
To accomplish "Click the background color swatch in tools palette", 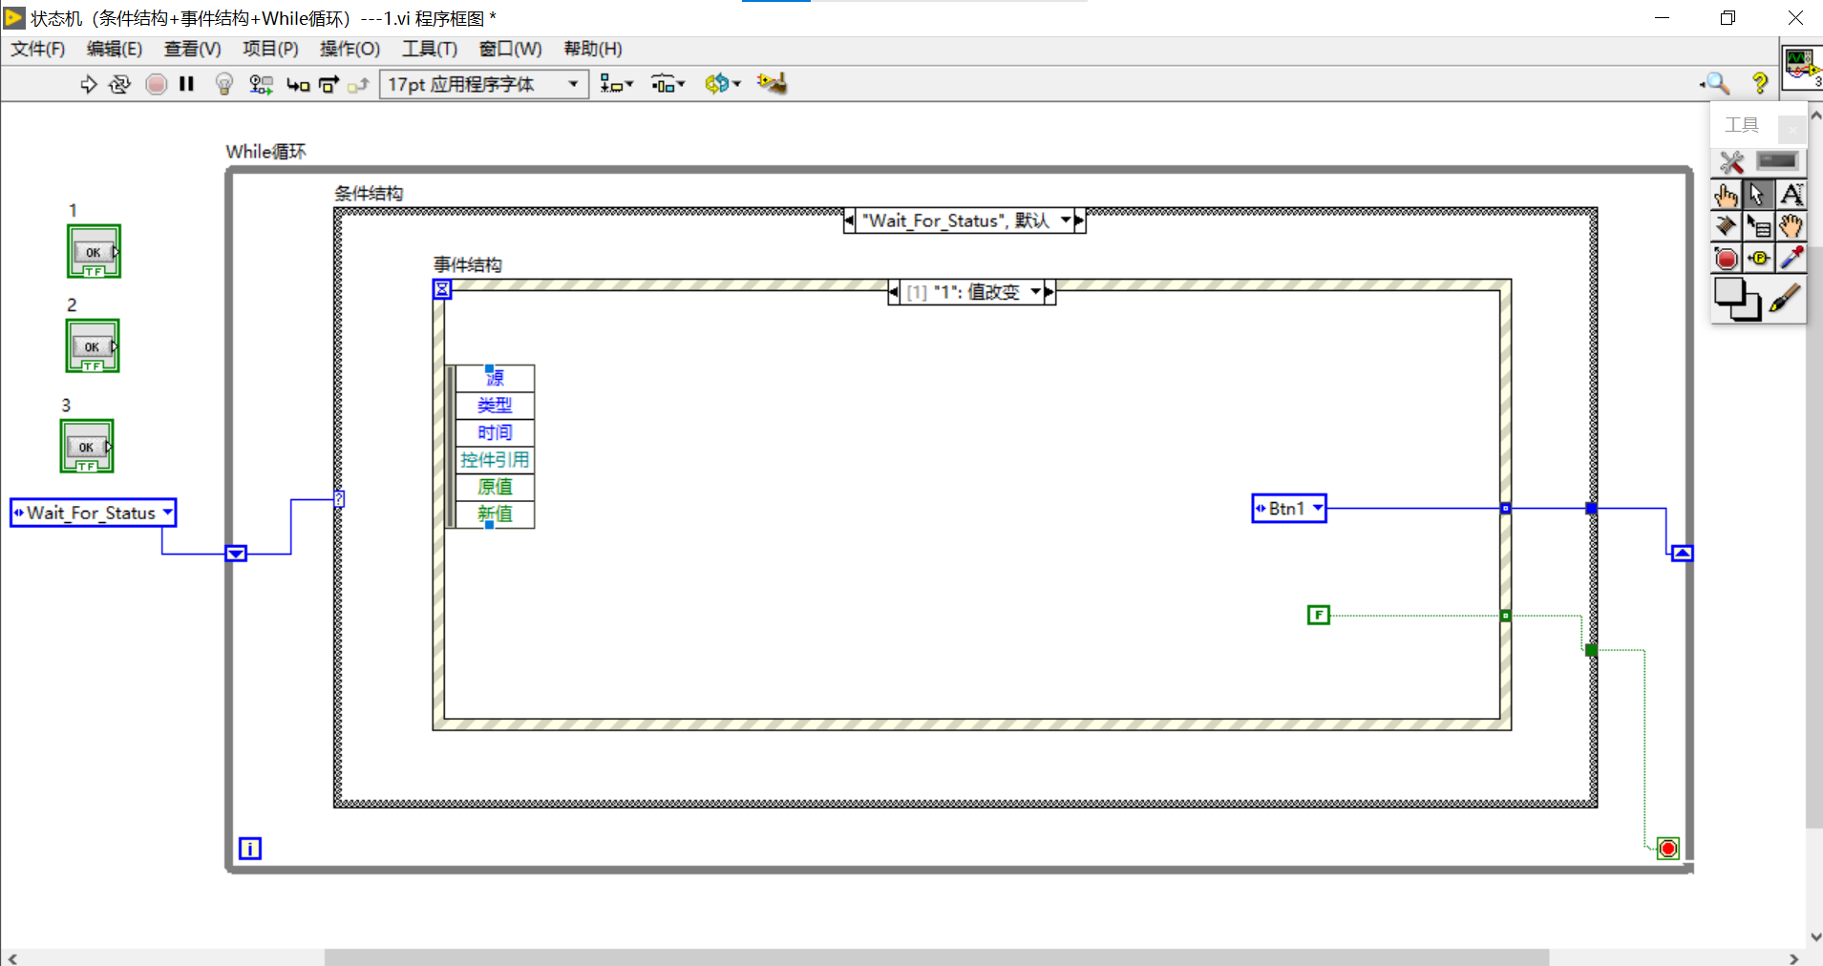I will (1751, 309).
